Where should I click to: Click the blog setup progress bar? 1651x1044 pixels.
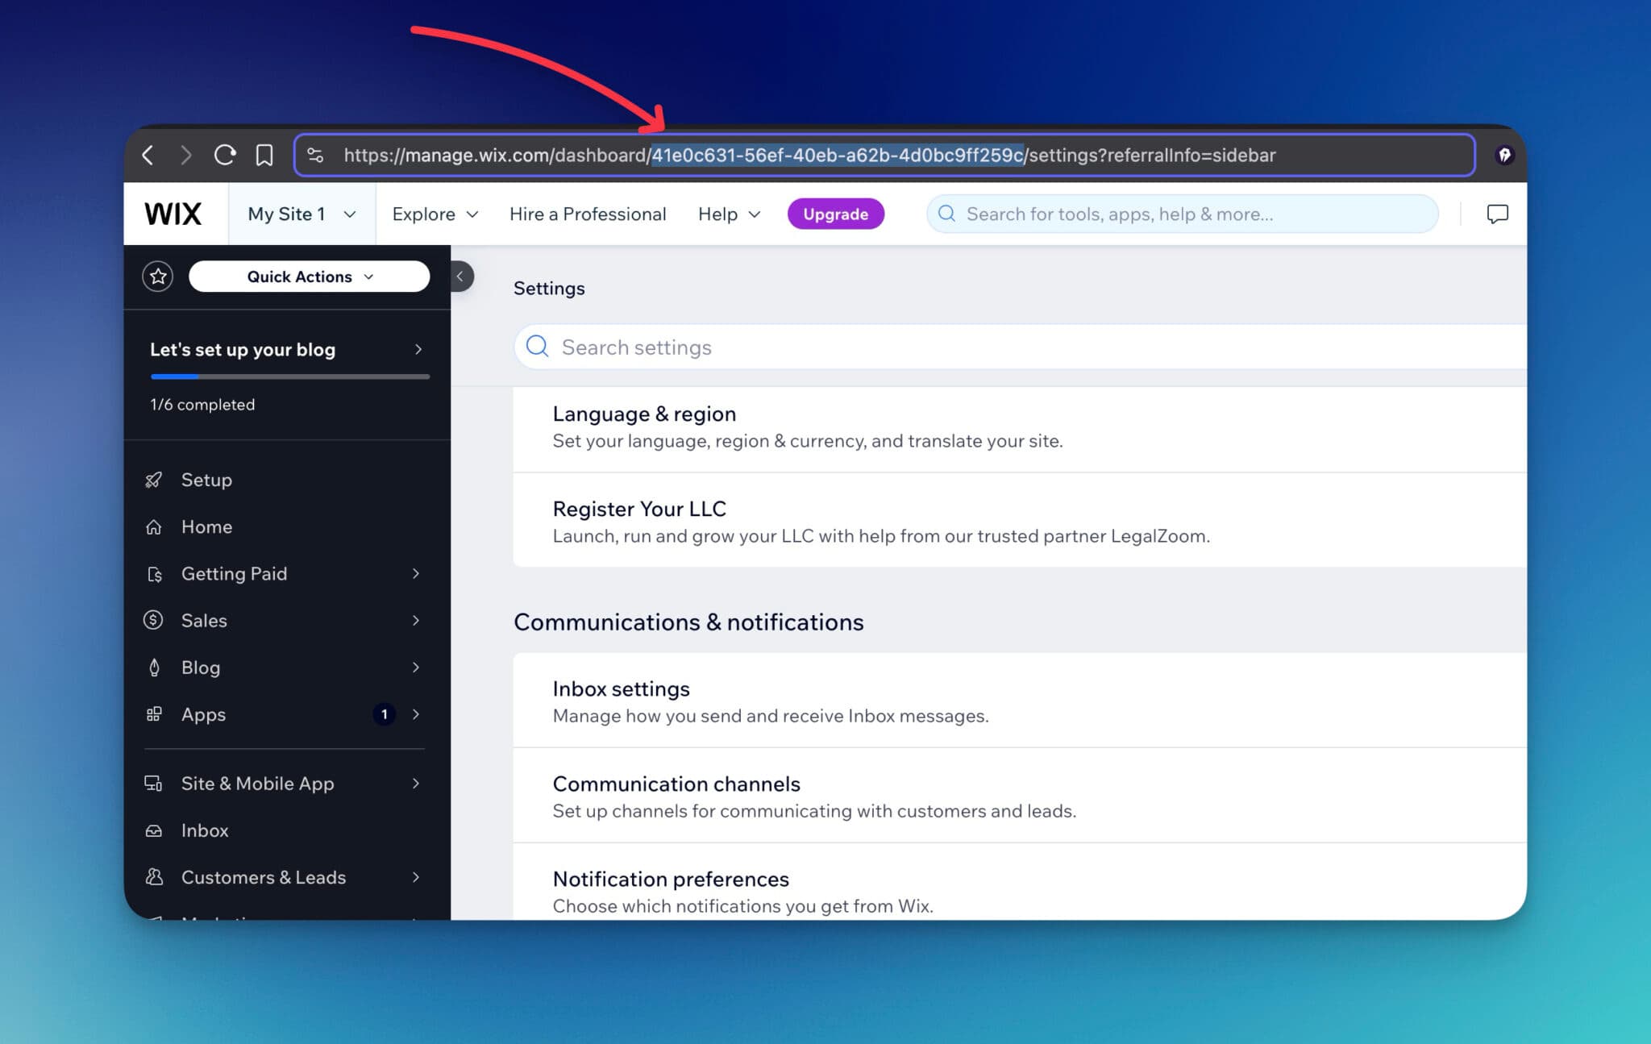click(289, 376)
